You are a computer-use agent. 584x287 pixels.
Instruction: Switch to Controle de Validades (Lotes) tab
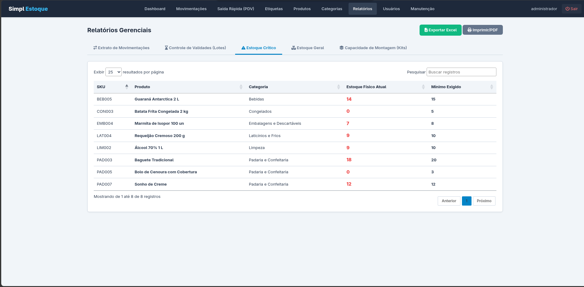(x=195, y=48)
